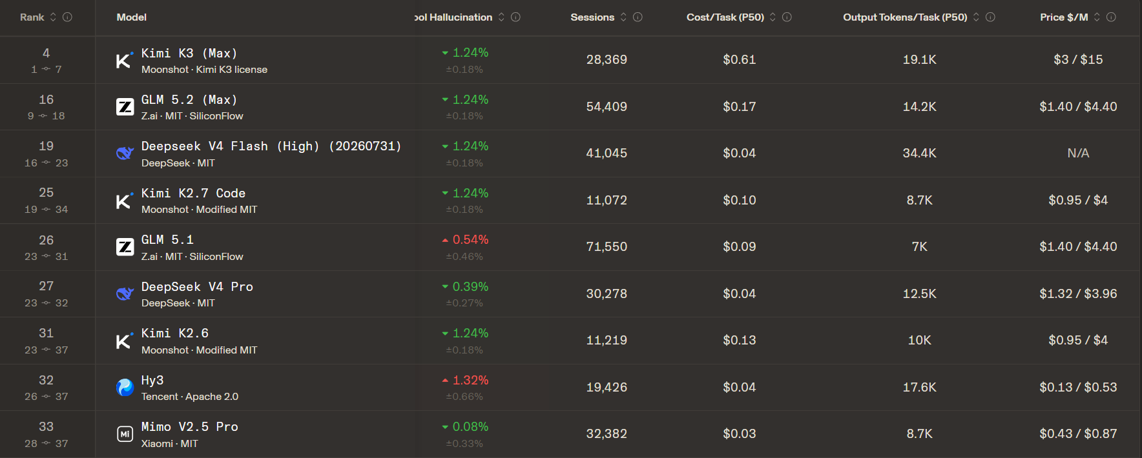Image resolution: width=1142 pixels, height=458 pixels.
Task: Click price value $0.13 / $0.53
Action: tap(1078, 387)
